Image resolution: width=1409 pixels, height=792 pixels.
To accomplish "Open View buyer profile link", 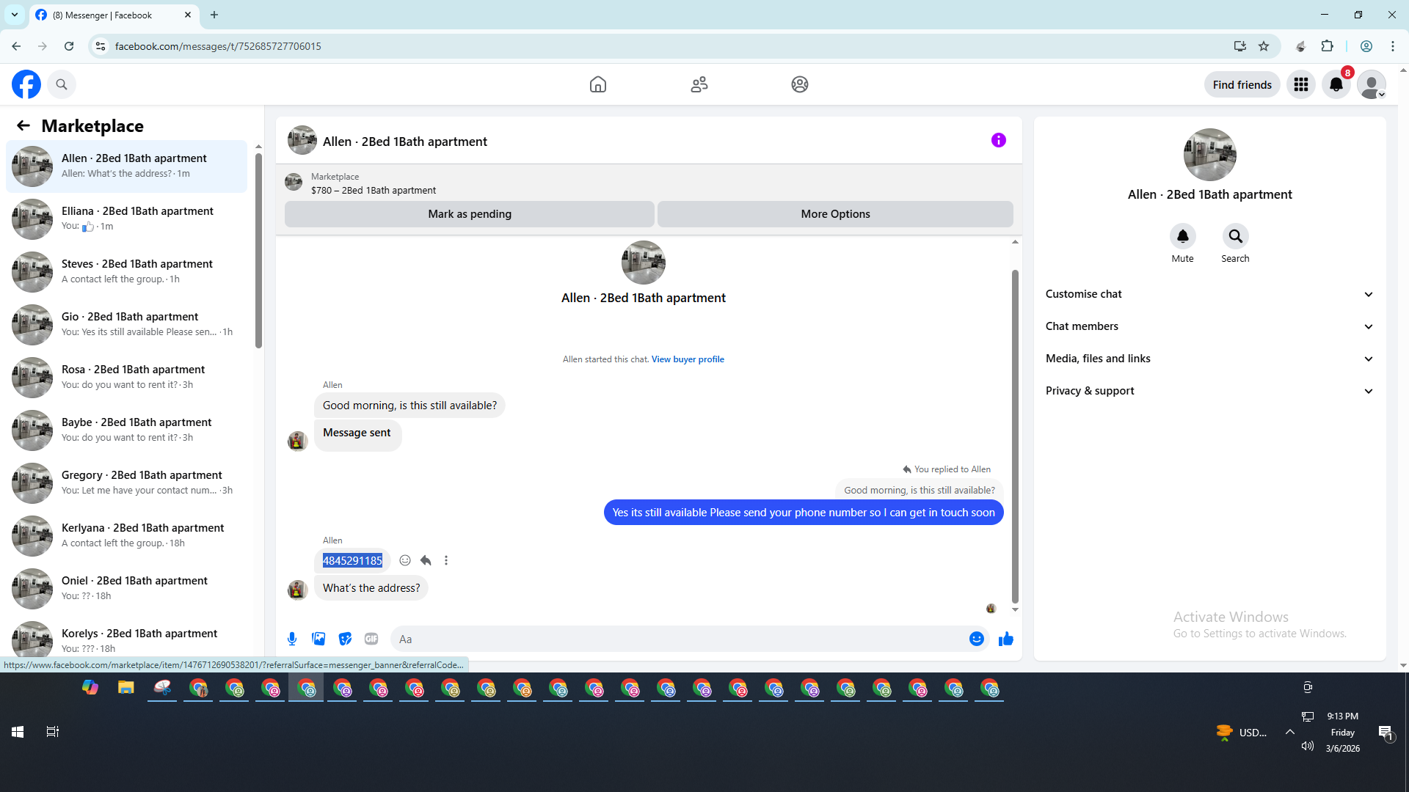I will pyautogui.click(x=688, y=359).
